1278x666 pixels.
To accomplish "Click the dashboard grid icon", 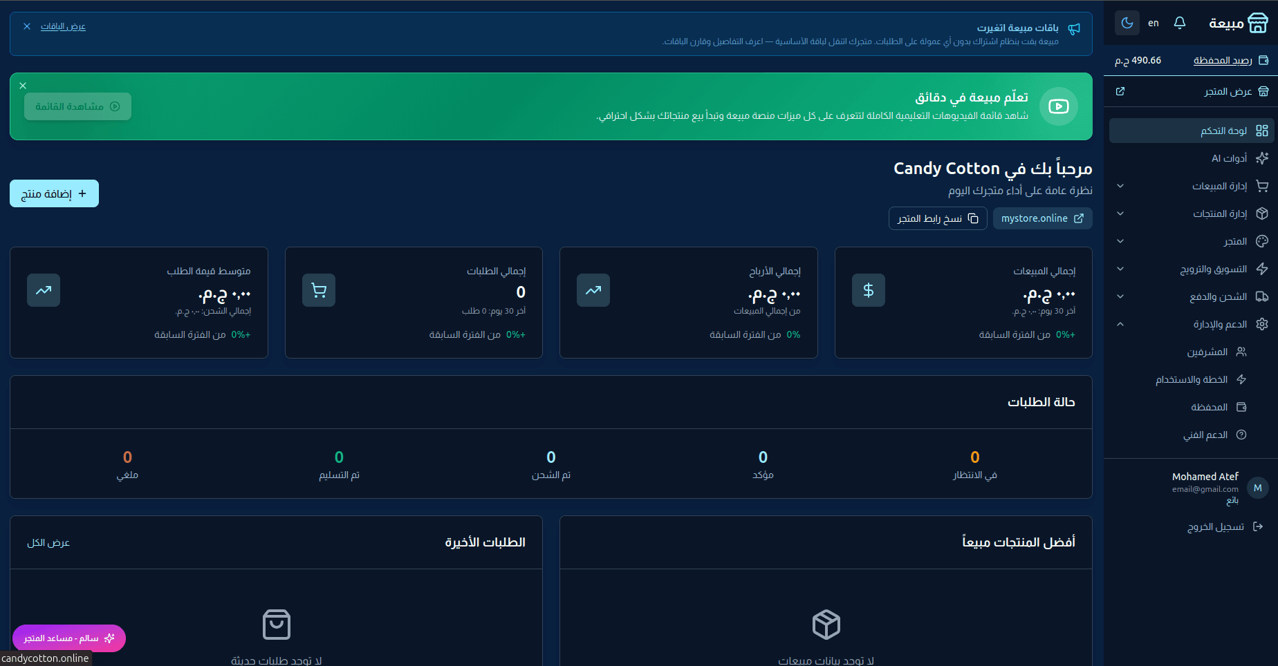I will coord(1262,131).
